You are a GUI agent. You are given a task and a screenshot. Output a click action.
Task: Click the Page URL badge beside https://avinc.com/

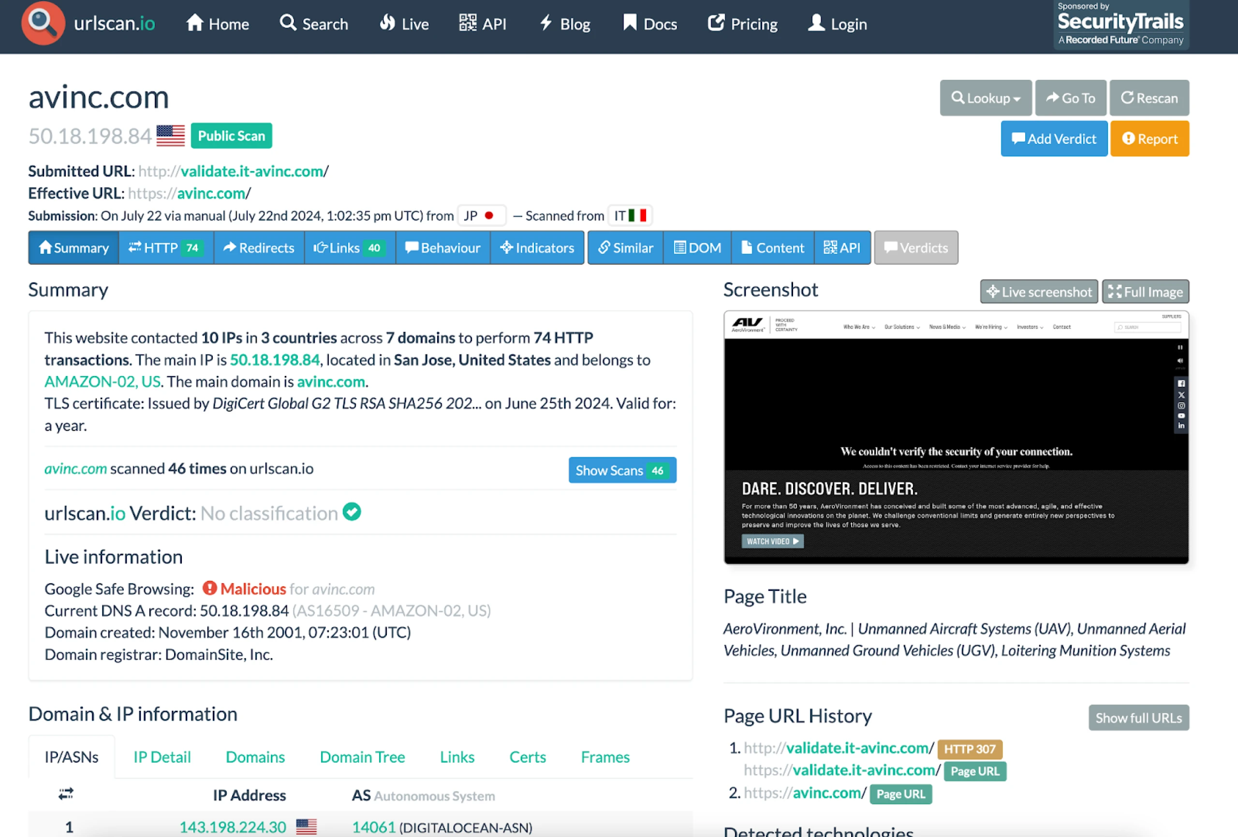901,794
